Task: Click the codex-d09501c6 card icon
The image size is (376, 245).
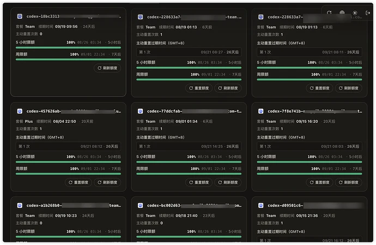Action: (261, 205)
